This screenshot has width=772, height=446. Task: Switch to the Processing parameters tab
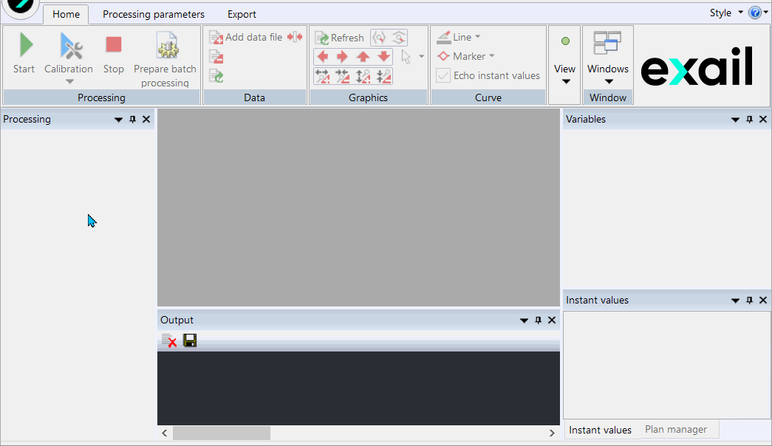[x=154, y=14]
